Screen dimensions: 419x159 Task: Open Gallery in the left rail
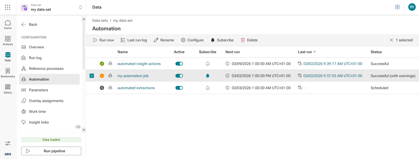click(x=8, y=89)
